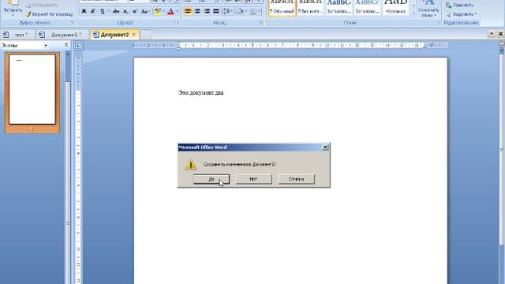
Task: Click the ruler tab selector button
Action: pos(78,46)
